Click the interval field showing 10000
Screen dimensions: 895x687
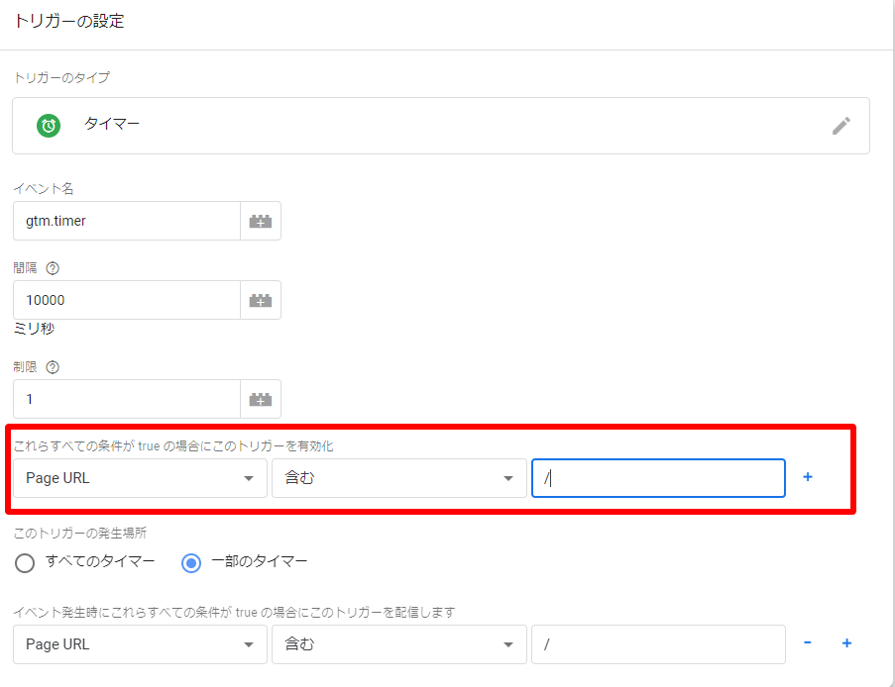tap(127, 301)
